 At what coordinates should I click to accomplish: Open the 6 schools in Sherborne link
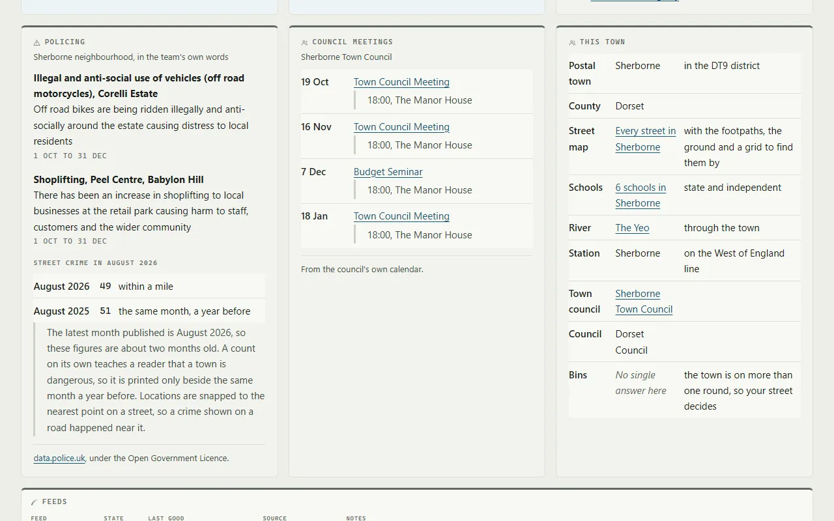click(640, 195)
